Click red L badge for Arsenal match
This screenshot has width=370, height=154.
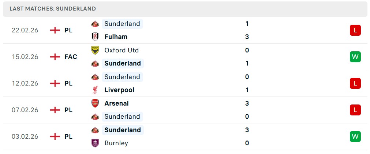(x=355, y=110)
